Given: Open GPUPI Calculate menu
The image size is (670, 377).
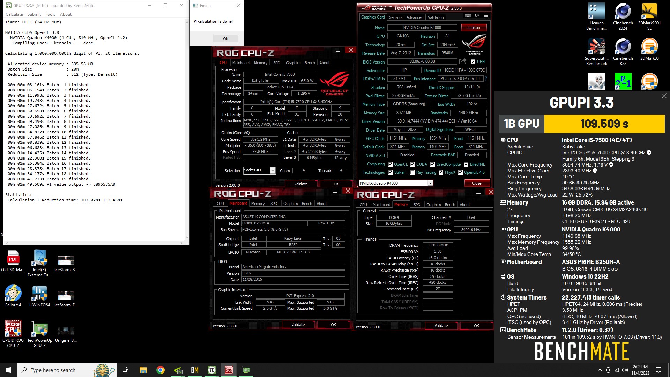Looking at the screenshot, I should click(x=14, y=14).
